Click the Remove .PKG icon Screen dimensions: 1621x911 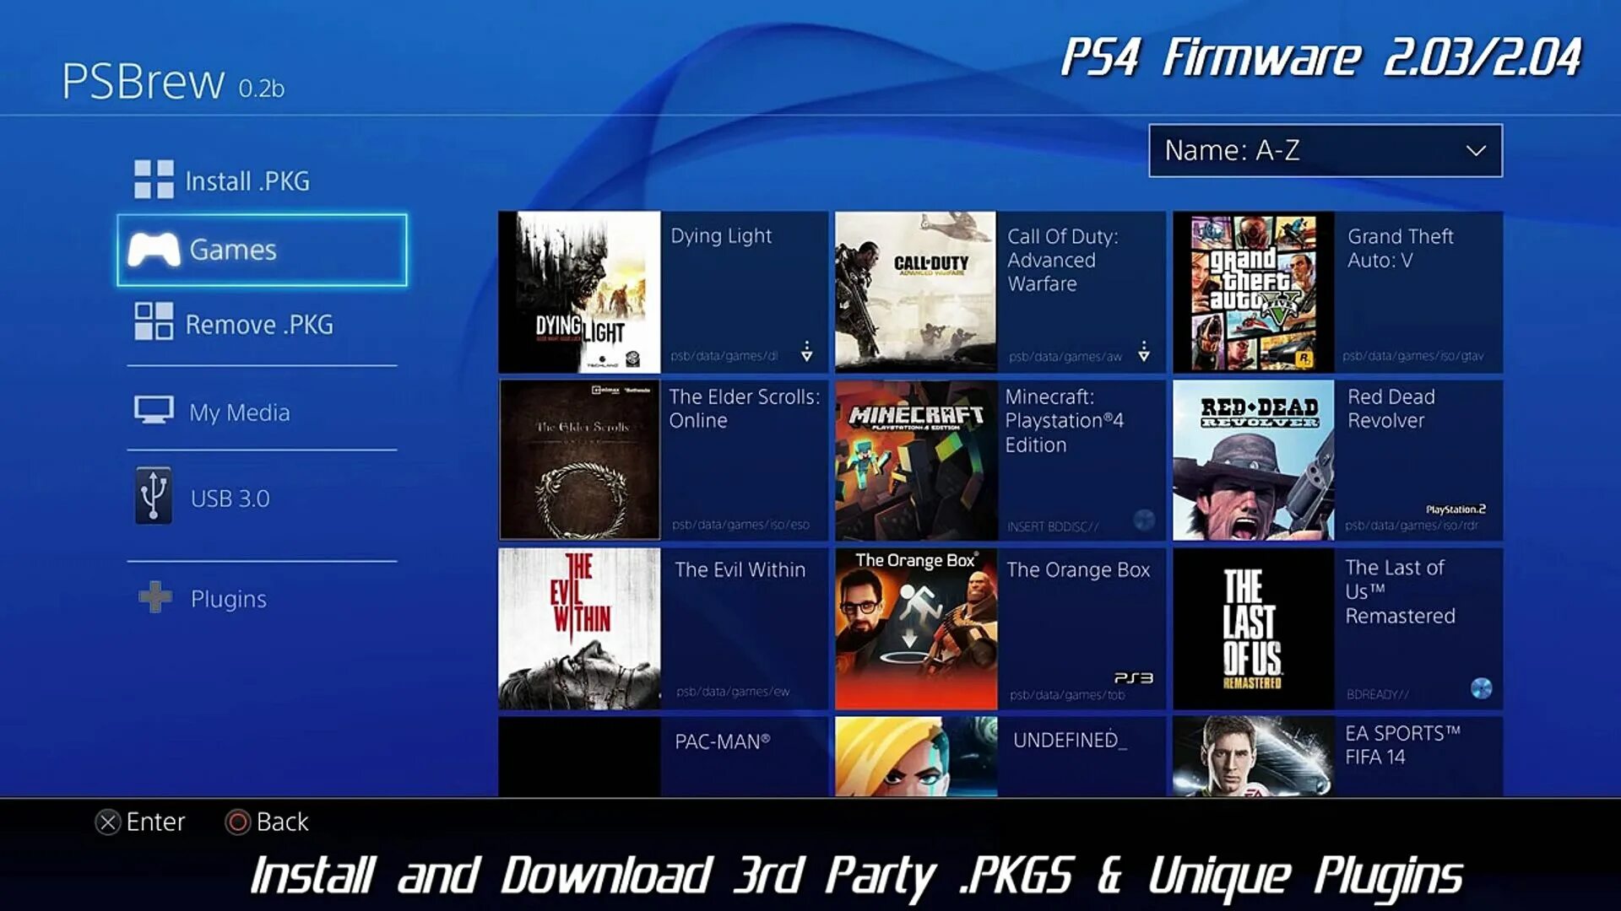coord(154,325)
